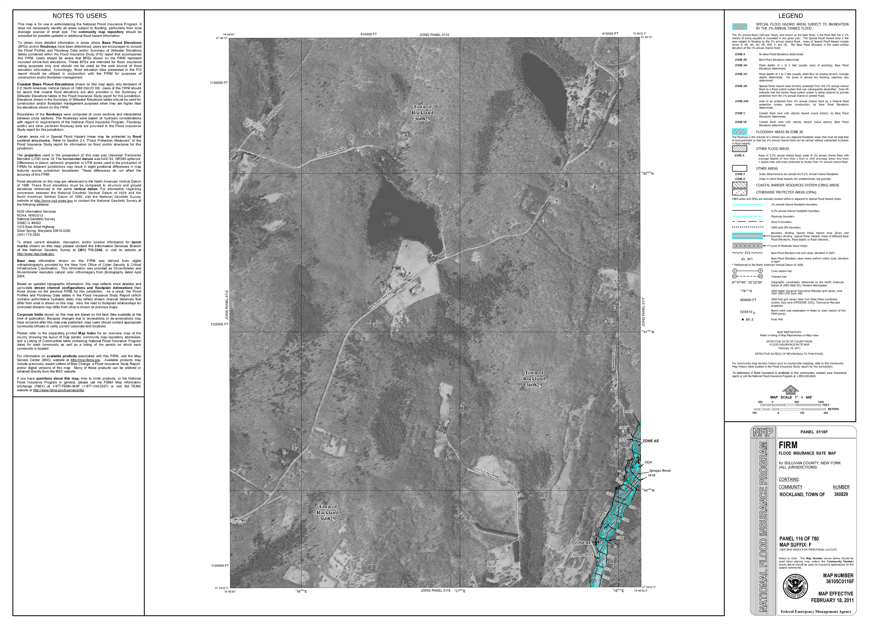Image resolution: width=870 pixels, height=625 pixels.
Task: Click the NFIP logo at title block top
Action: 763,432
